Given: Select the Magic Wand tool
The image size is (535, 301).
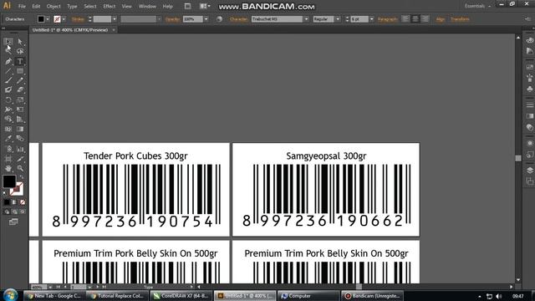Looking at the screenshot, I should (x=8, y=52).
